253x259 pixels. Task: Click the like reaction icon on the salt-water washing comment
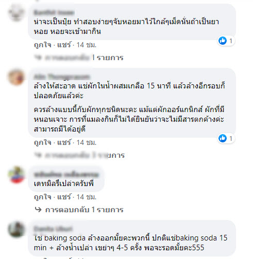(x=223, y=138)
